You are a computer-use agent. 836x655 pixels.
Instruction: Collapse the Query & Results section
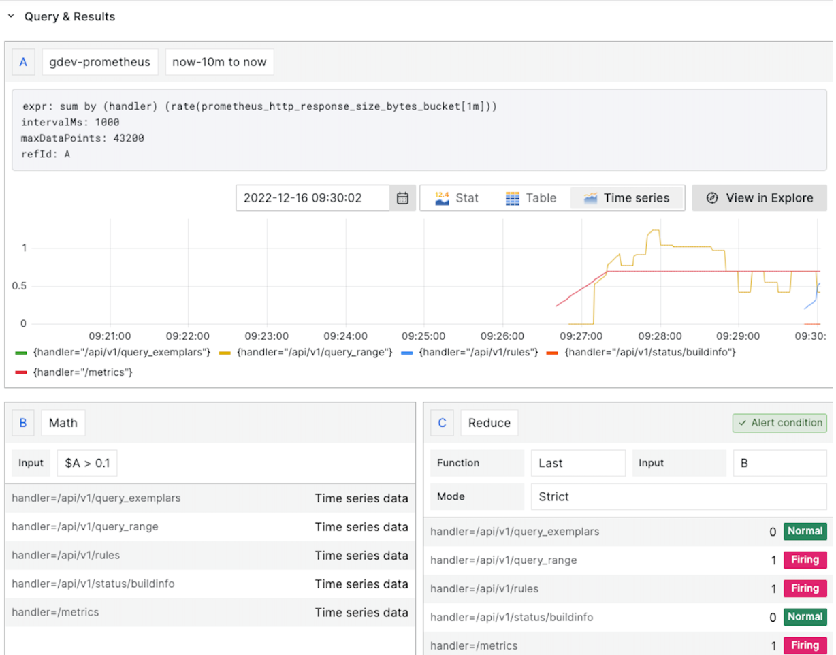pos(10,16)
